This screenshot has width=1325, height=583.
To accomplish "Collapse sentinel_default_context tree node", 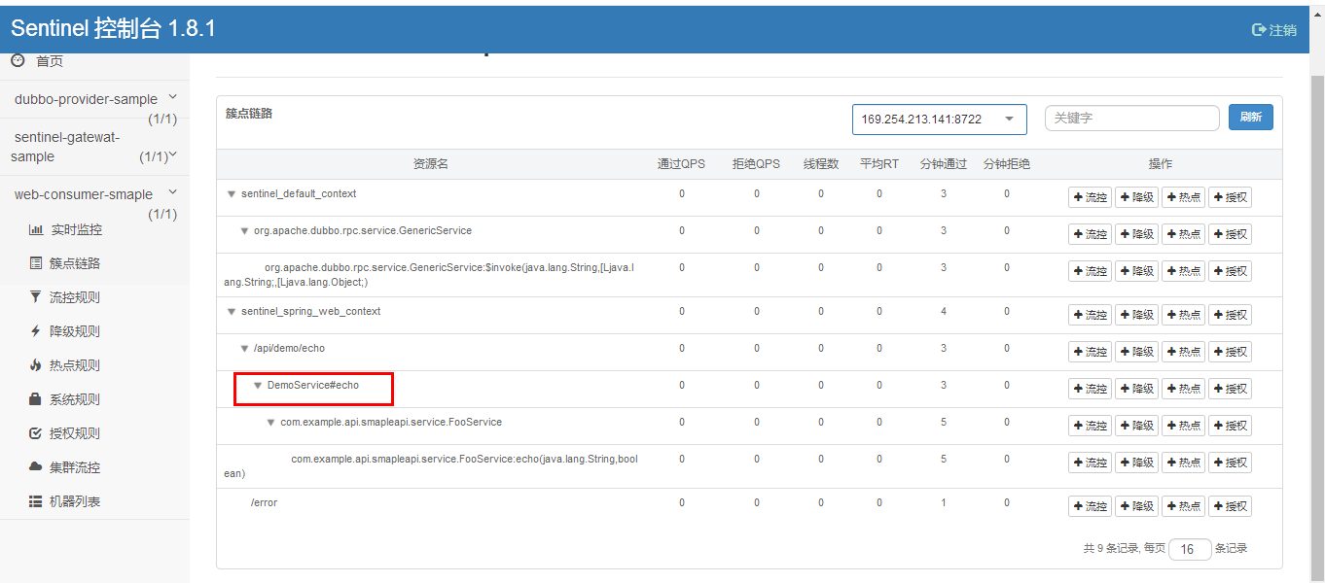I will [232, 194].
